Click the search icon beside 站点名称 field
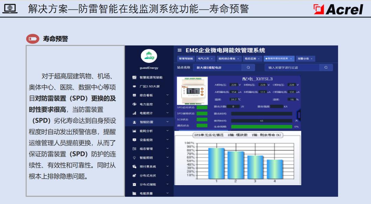 [x=248, y=67]
